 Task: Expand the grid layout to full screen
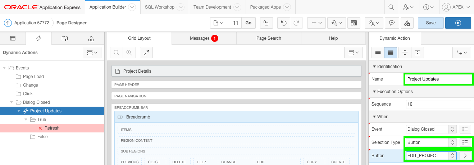(x=146, y=53)
